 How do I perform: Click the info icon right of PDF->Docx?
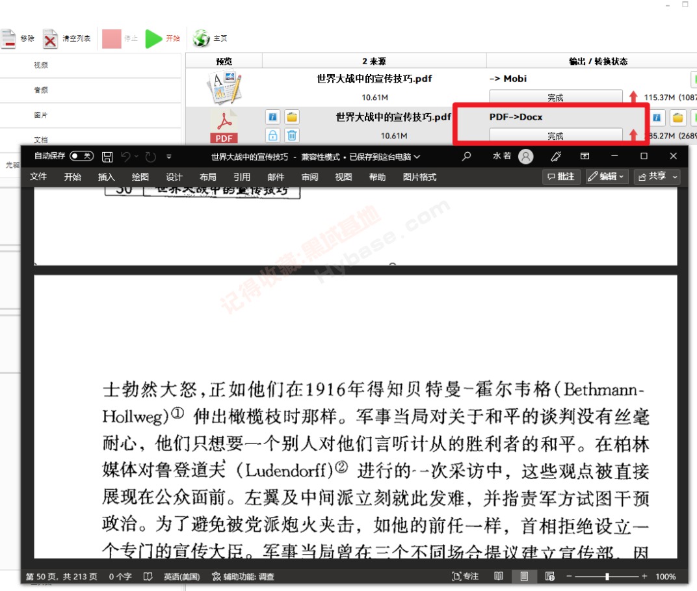pos(657,117)
